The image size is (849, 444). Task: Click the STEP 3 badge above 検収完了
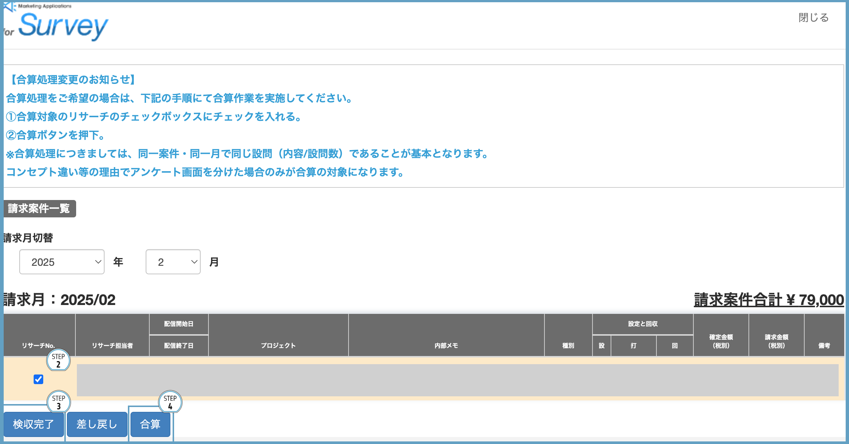[x=59, y=402]
